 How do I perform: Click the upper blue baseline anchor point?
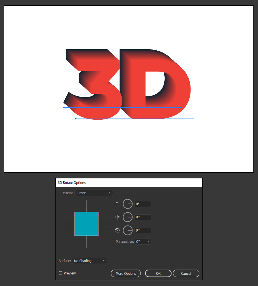pos(63,108)
